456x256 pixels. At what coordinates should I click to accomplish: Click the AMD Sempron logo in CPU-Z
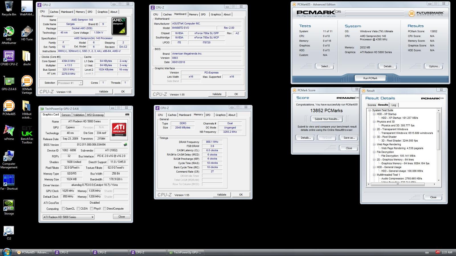[119, 26]
